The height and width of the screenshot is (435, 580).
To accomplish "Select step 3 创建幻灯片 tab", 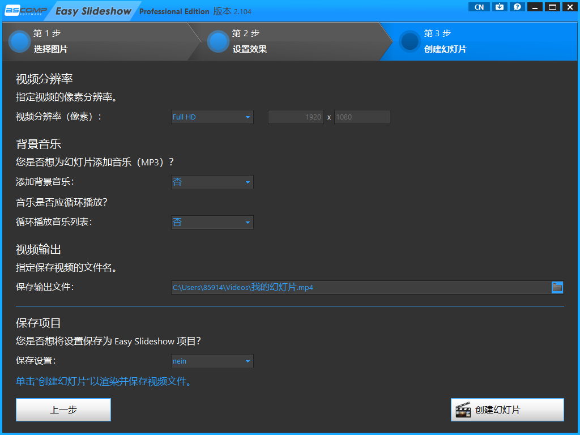I will [x=479, y=41].
